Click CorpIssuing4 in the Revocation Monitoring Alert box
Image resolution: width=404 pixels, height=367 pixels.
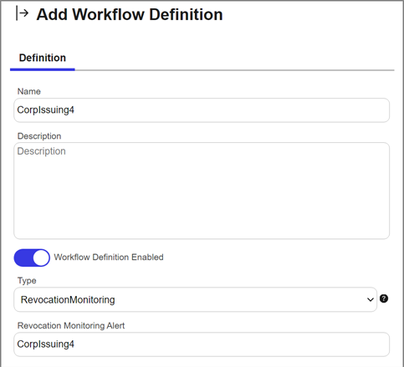pyautogui.click(x=46, y=344)
